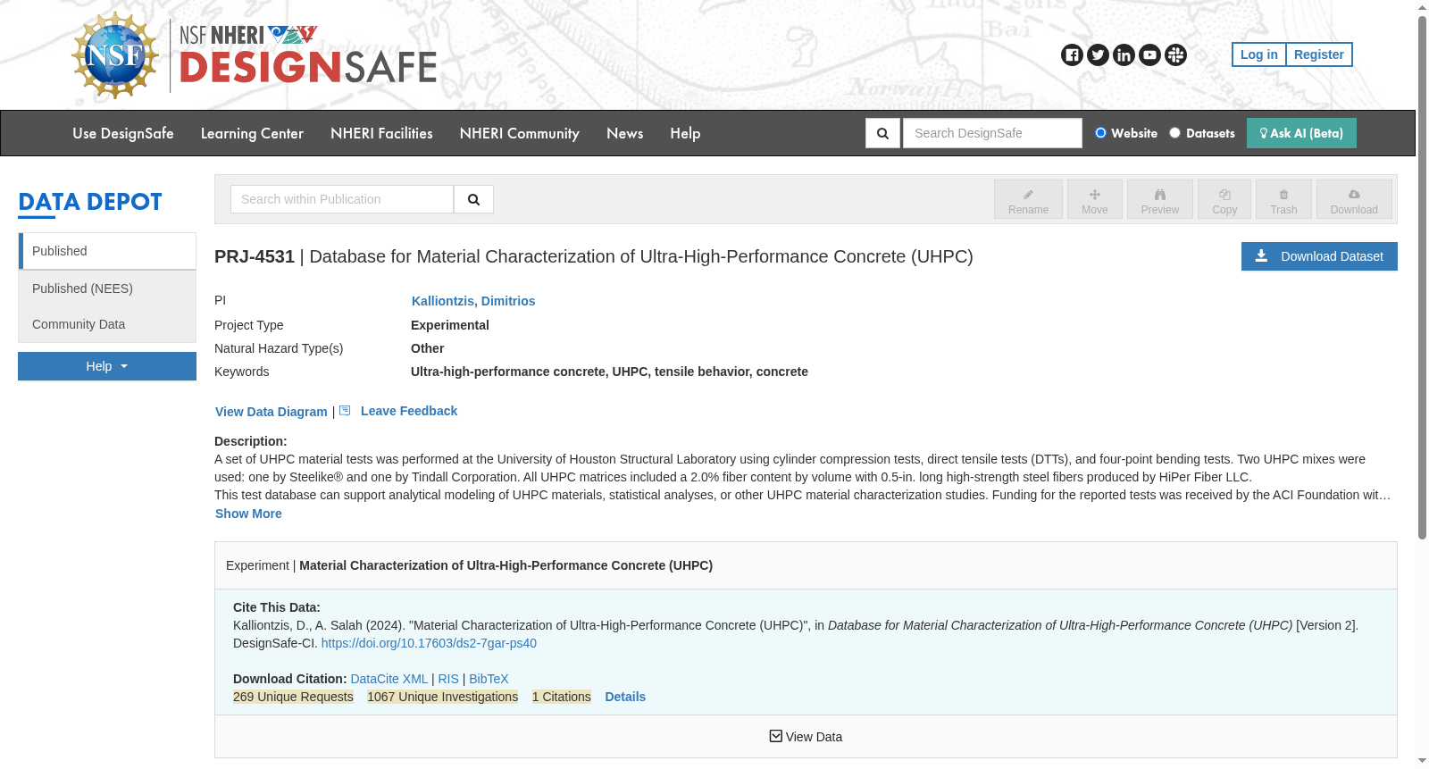
Task: Expand the Help dropdown in Data Depot sidebar
Action: click(107, 366)
